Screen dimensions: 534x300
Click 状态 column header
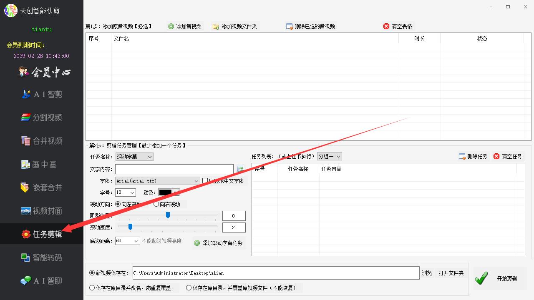[x=482, y=38]
